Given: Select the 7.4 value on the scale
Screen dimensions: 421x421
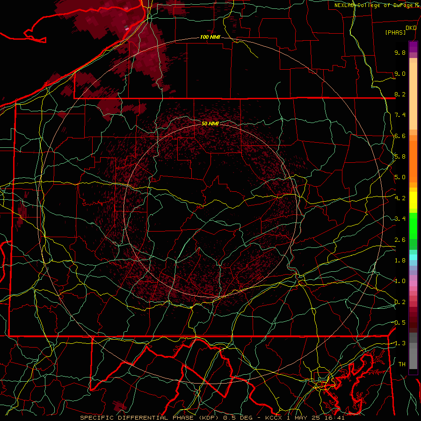Looking at the screenshot, I should [x=400, y=115].
